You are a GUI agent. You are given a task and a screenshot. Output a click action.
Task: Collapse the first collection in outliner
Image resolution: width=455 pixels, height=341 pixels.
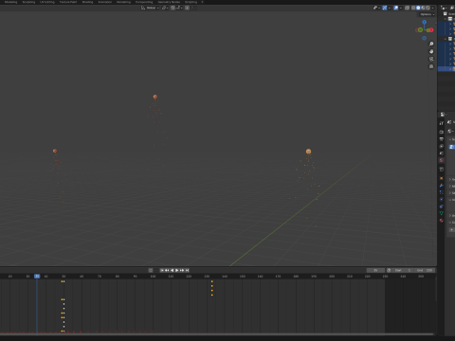[446, 19]
